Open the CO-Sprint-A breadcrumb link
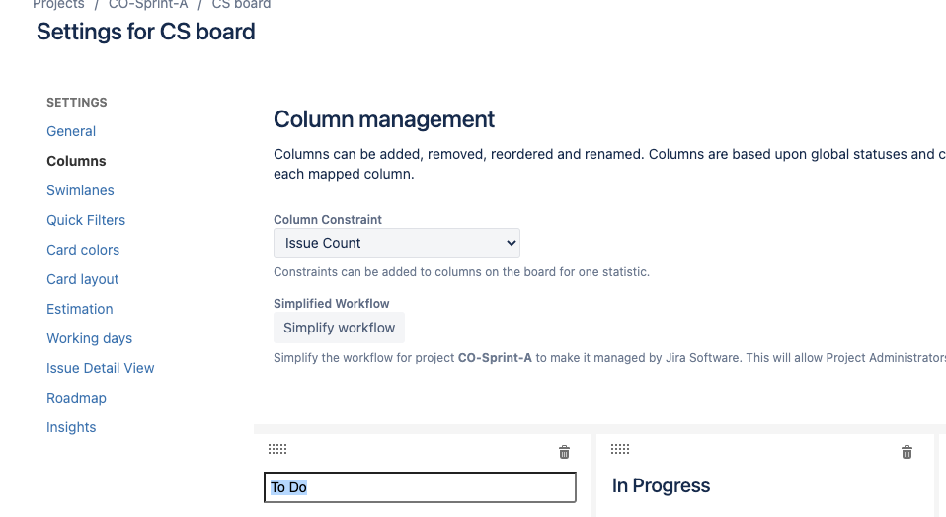Image resolution: width=946 pixels, height=517 pixels. (x=148, y=4)
